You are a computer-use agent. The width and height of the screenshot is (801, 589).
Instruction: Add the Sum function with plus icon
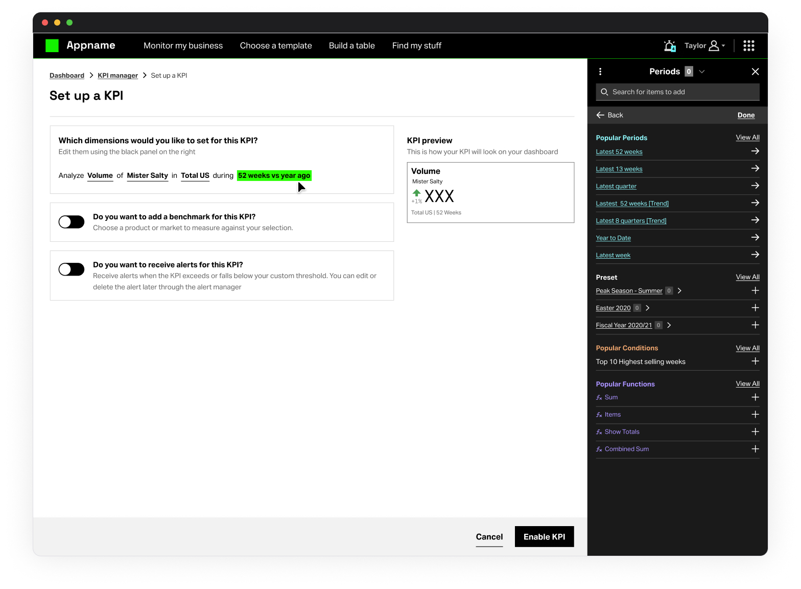[755, 397]
